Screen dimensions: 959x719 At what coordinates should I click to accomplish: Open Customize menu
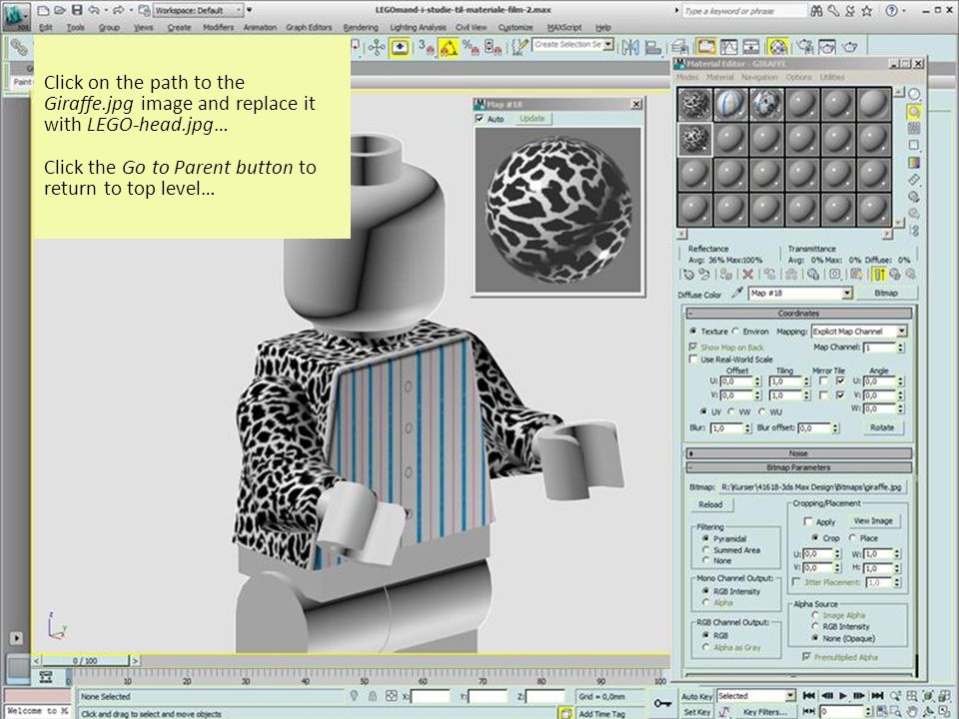click(515, 28)
